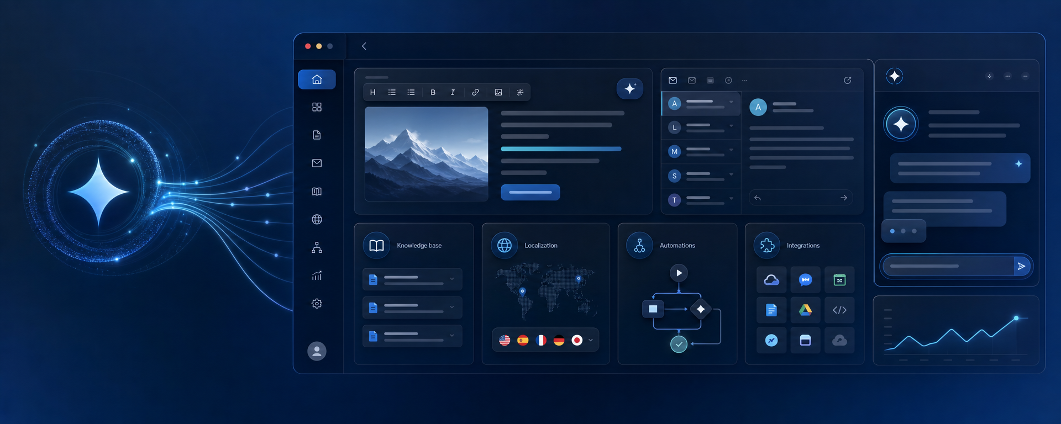Select the open-book icon in sidebar

[x=317, y=192]
